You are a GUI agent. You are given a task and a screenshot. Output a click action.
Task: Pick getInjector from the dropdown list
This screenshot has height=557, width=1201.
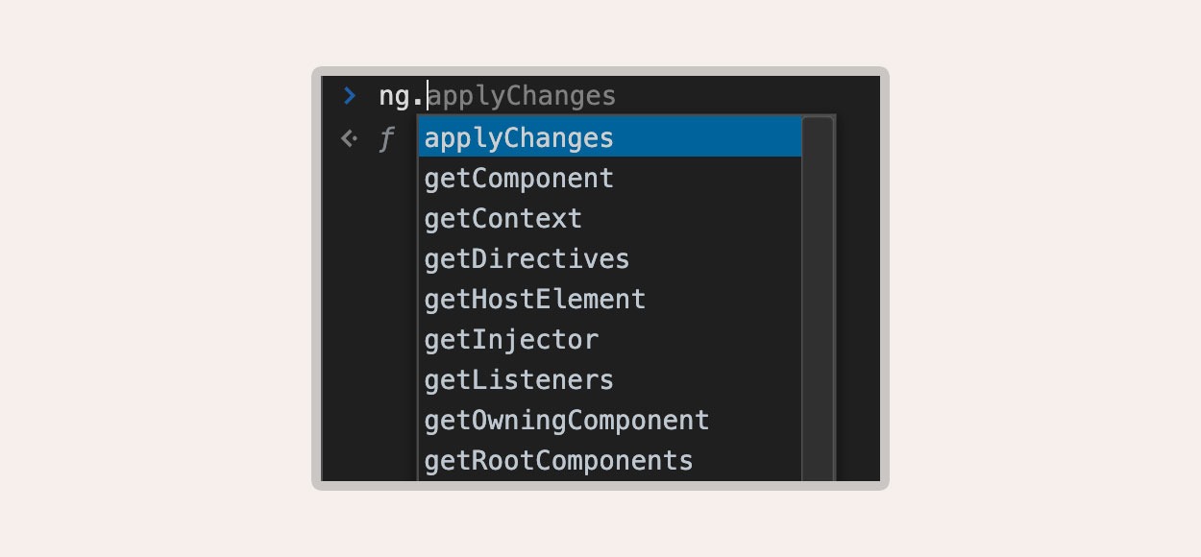610,339
